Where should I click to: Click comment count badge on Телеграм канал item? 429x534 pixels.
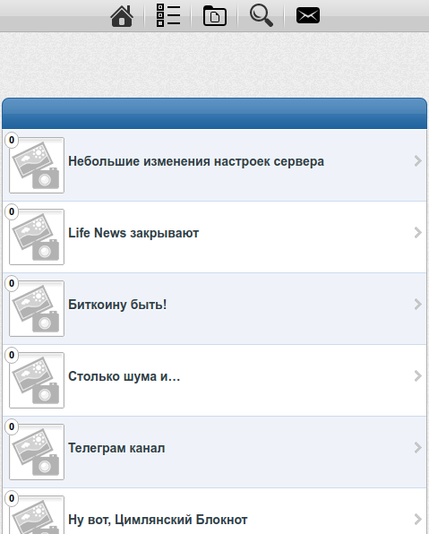point(12,426)
